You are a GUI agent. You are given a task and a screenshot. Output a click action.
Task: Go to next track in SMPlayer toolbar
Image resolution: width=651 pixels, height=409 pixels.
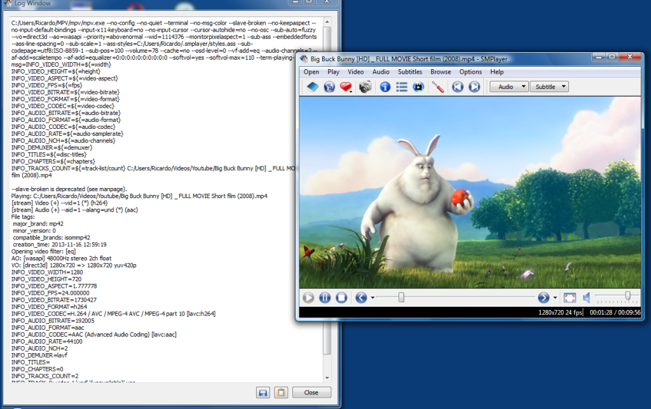474,87
